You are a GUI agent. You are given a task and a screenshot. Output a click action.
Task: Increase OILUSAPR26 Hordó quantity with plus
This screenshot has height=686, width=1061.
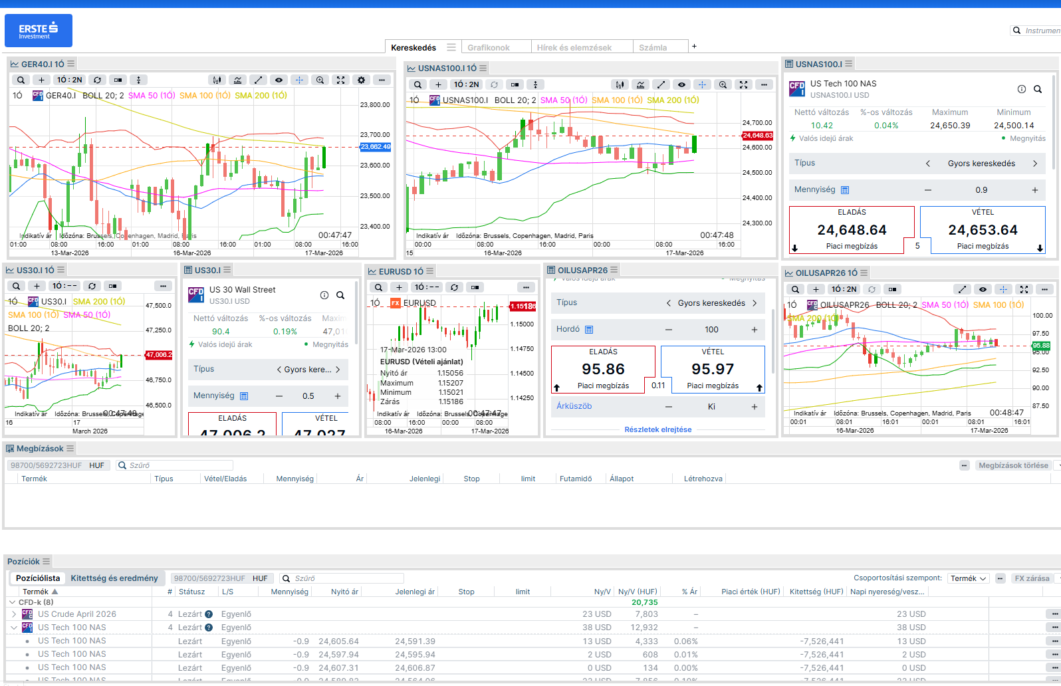754,330
